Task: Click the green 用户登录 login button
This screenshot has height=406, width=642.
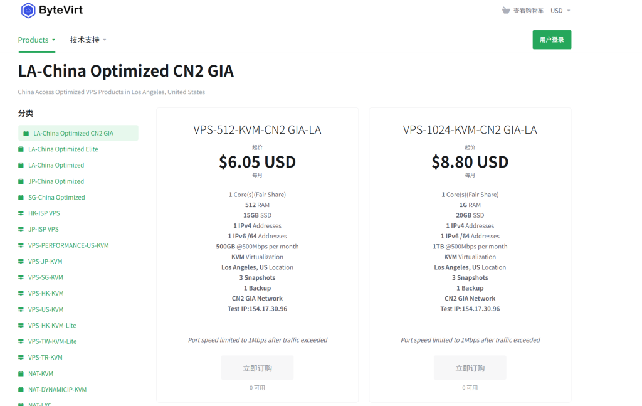Action: (552, 40)
